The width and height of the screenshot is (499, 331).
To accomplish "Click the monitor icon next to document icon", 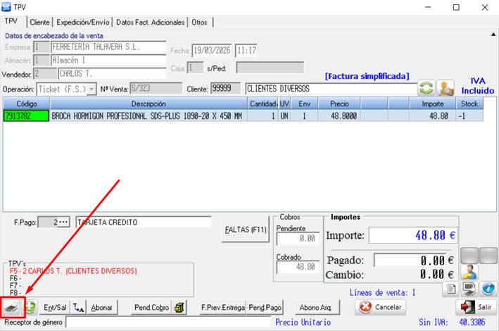I will 470,288.
